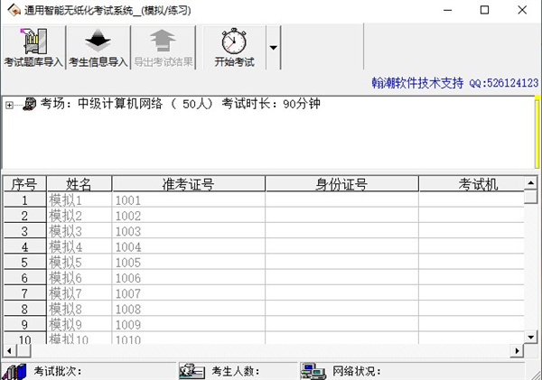Image resolution: width=542 pixels, height=380 pixels.
Task: Click admission number cell 1004
Action: coord(189,246)
